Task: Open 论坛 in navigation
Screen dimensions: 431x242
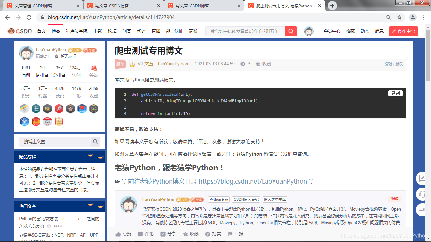Action: coord(112,31)
